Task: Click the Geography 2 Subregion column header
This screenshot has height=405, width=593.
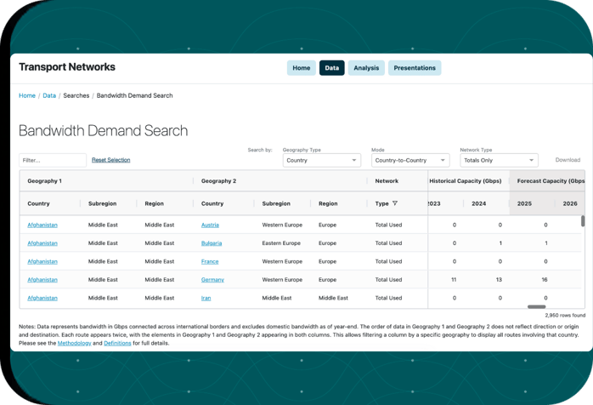Action: [276, 203]
